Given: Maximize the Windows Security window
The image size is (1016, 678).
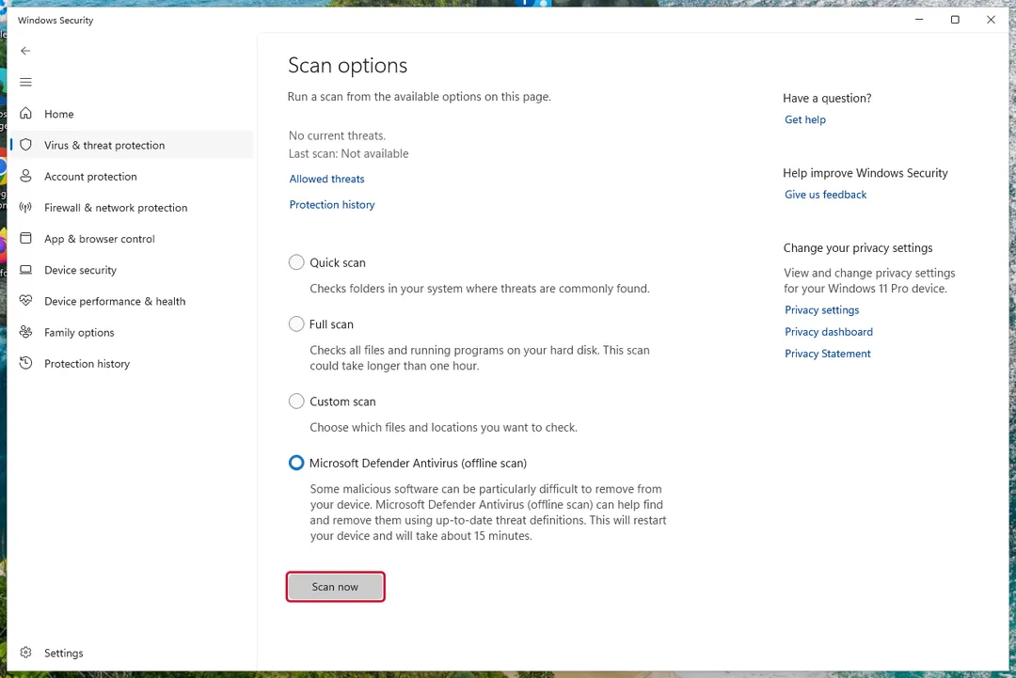Looking at the screenshot, I should point(955,20).
